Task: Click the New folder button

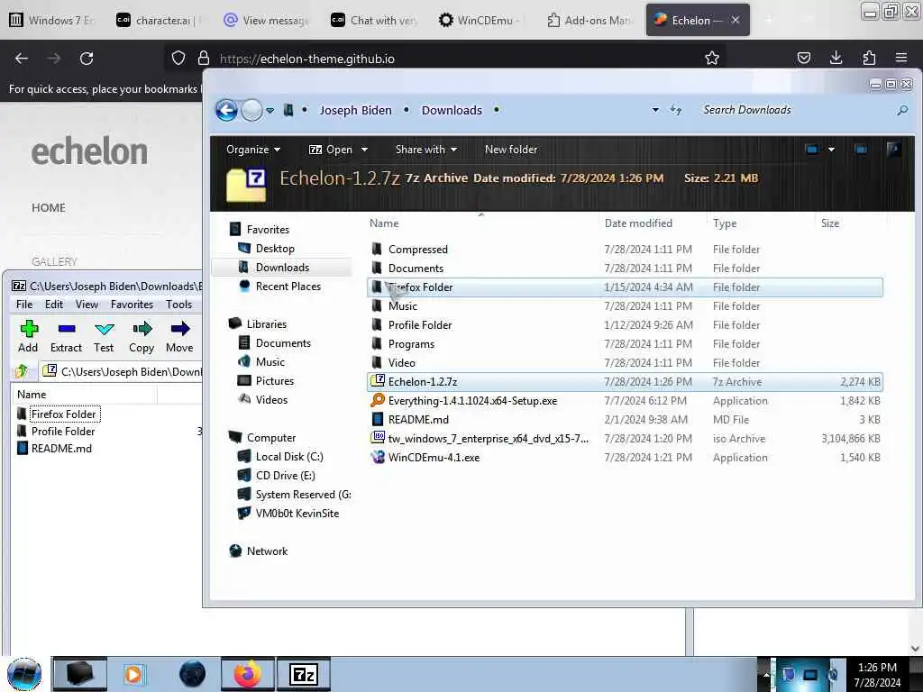Action: tap(511, 150)
